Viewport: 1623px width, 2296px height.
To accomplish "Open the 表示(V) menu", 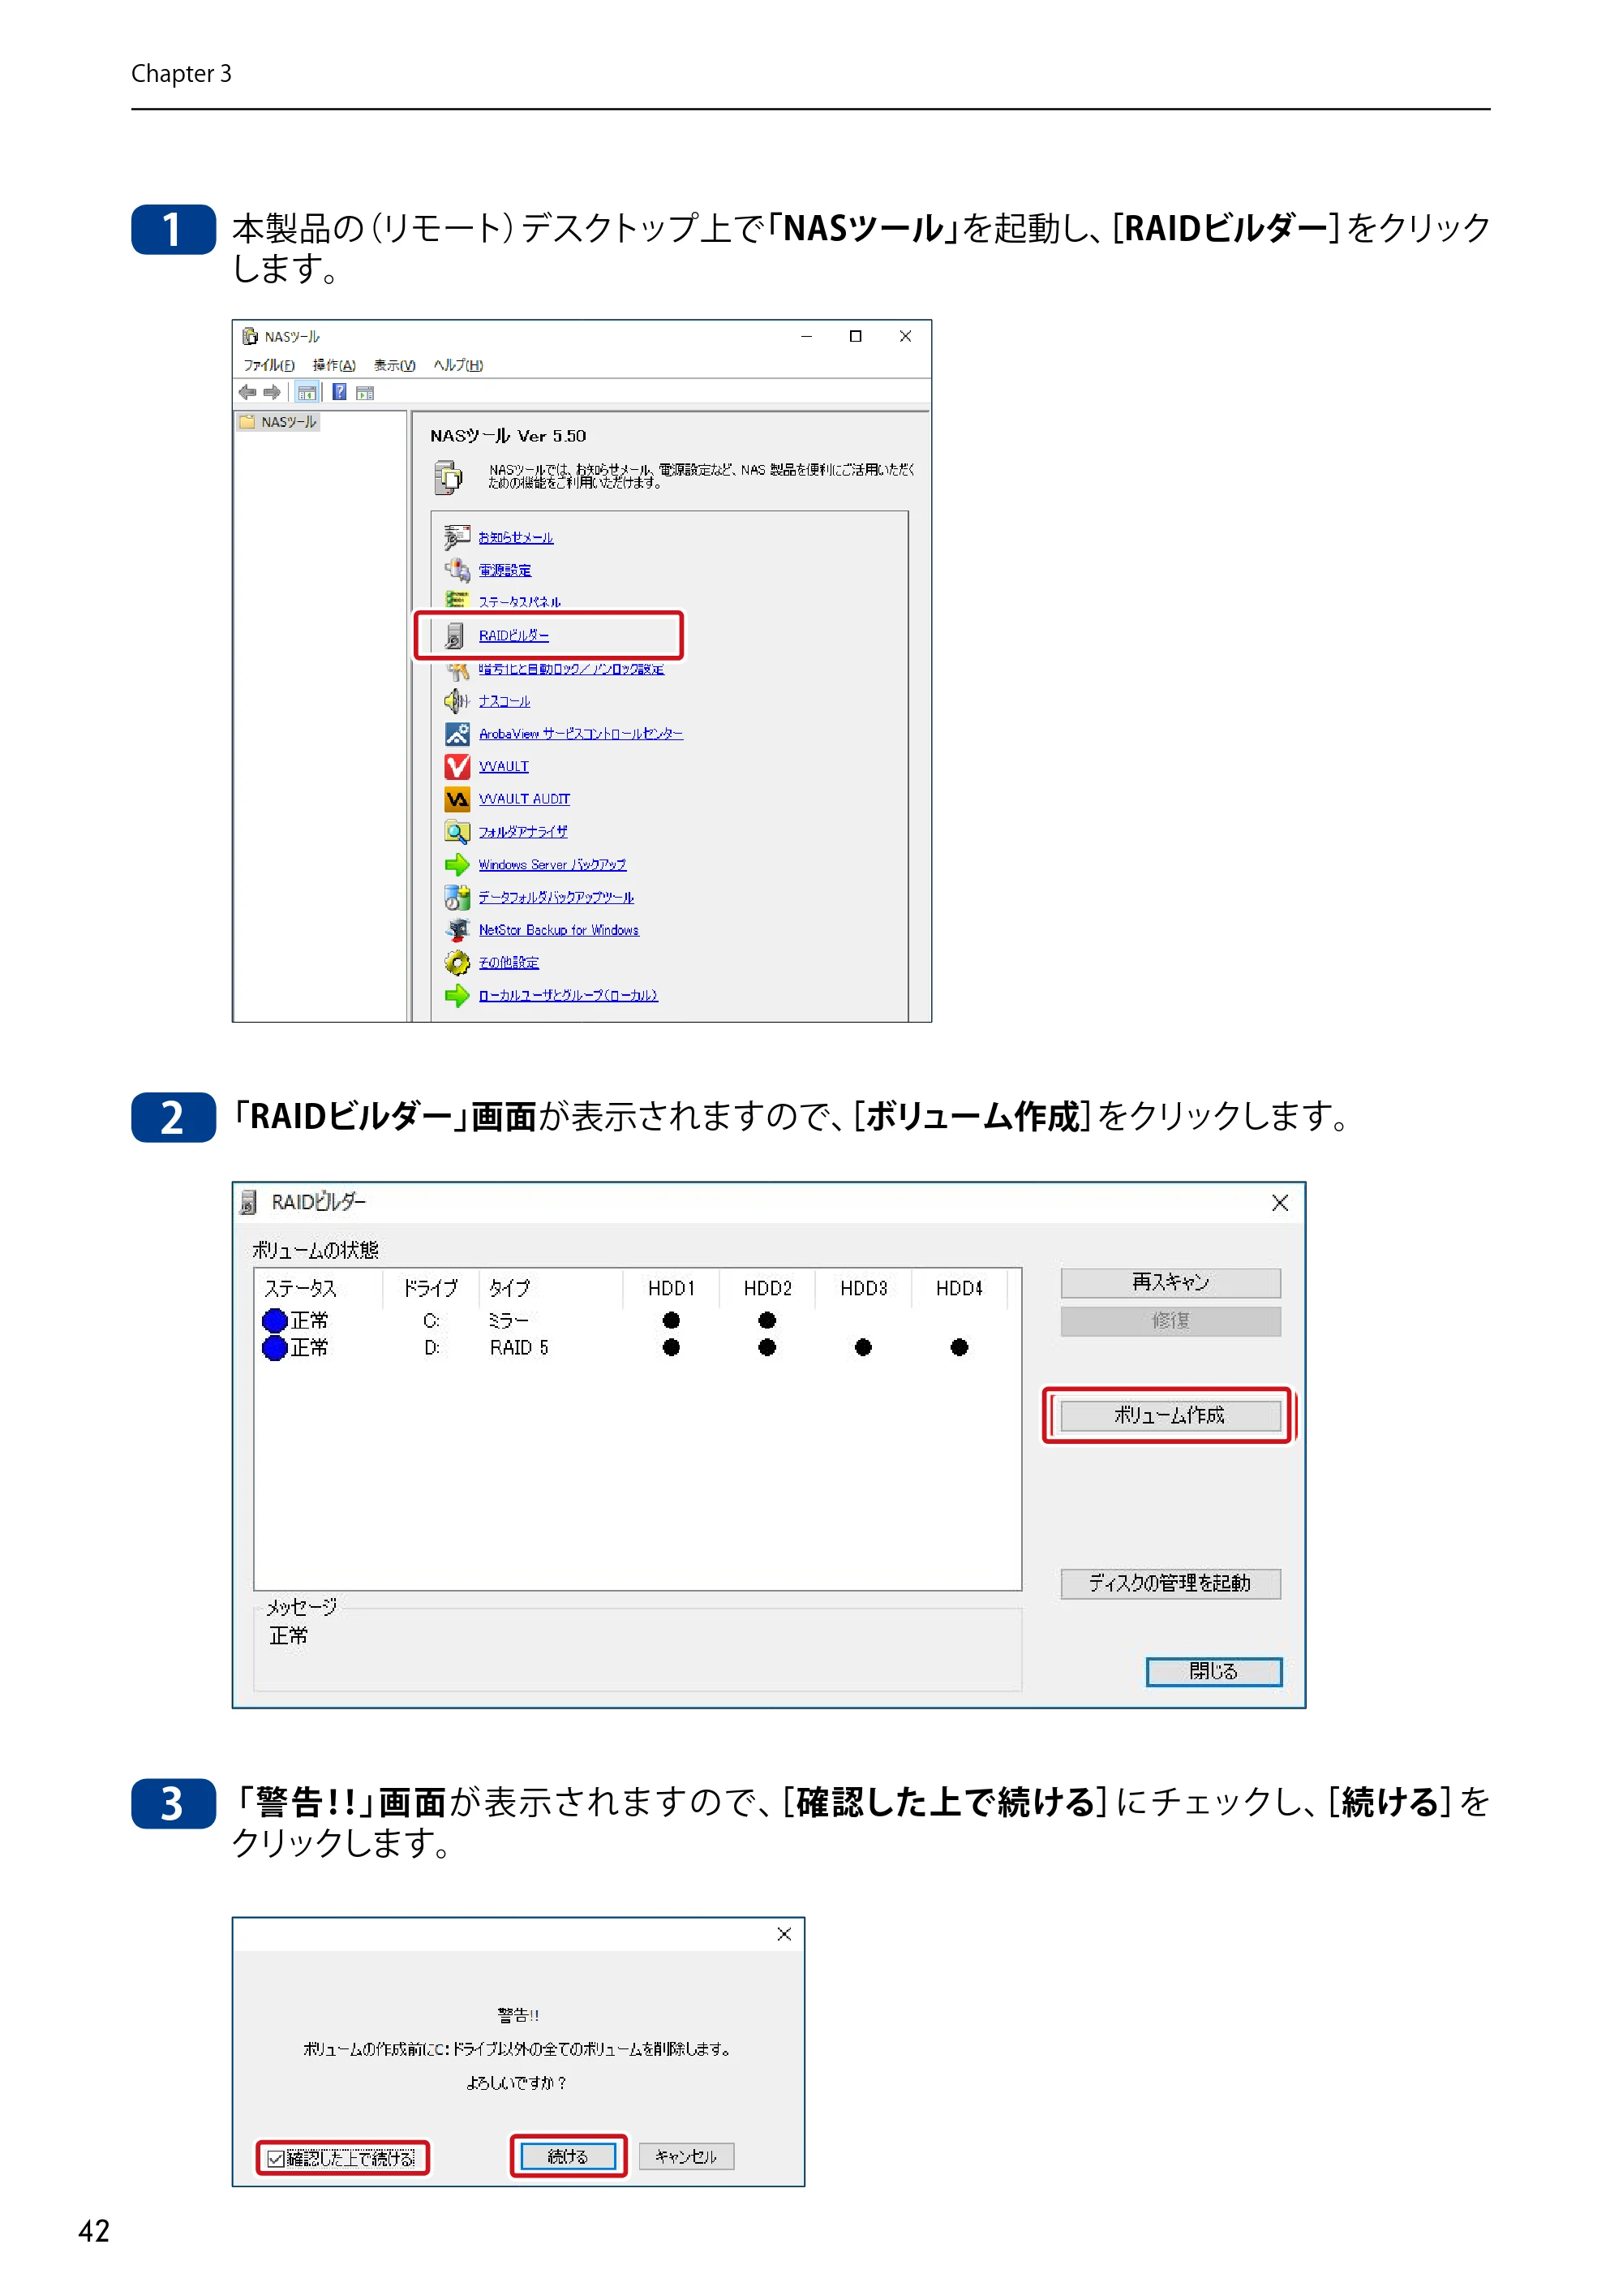I will (395, 365).
